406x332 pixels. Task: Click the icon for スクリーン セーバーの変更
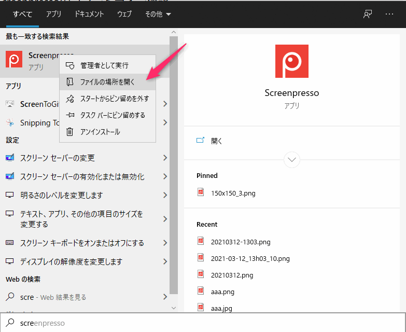10,158
